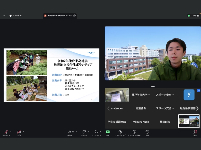Show meeting information

pos(134,132)
